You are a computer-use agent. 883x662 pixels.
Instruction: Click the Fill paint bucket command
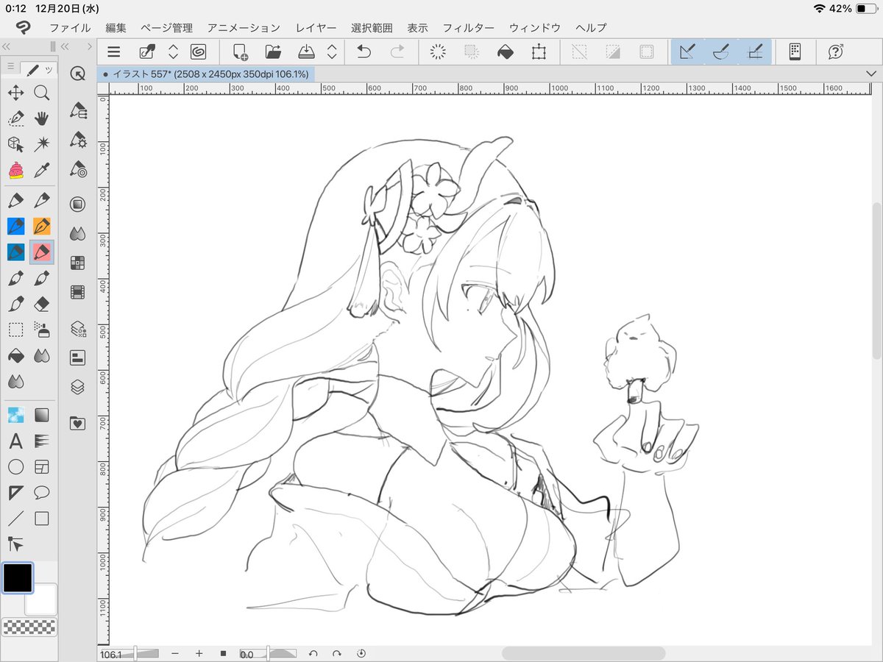point(506,51)
